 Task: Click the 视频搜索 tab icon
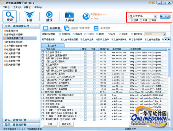click(46, 28)
